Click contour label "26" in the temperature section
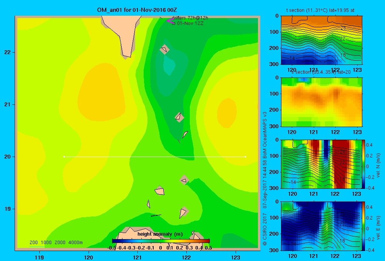The image size is (385, 261). coord(343,28)
